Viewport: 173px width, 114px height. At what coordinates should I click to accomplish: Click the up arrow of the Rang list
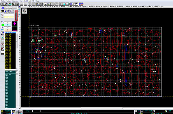click(x=17, y=33)
